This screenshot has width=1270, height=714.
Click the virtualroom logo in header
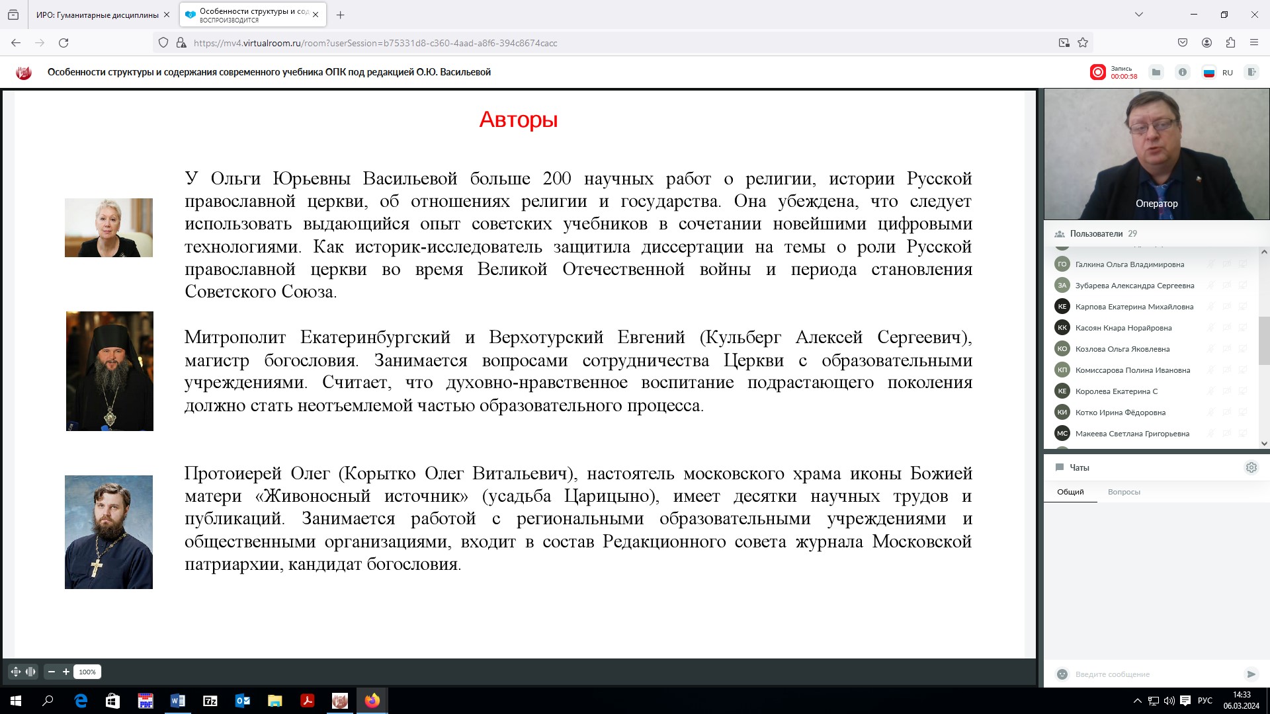coord(24,73)
